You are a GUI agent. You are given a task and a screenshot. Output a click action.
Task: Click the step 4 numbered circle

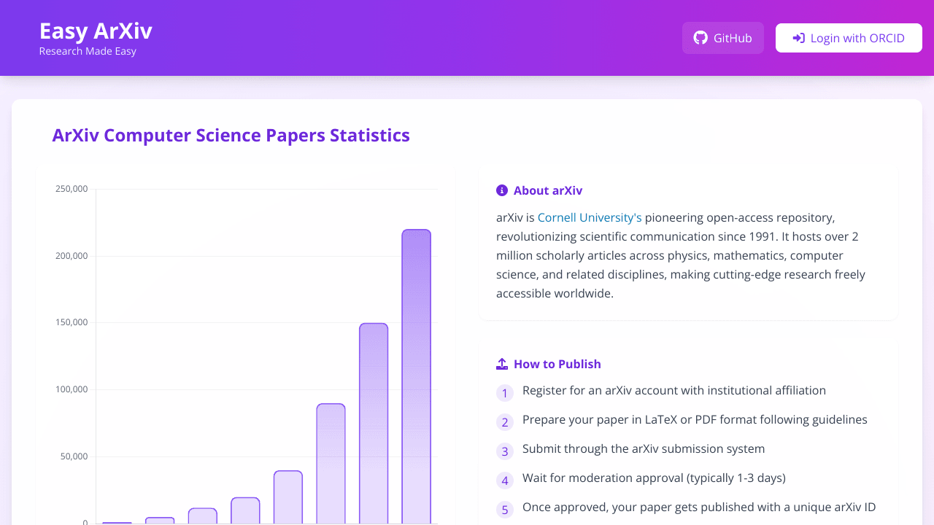tap(505, 481)
